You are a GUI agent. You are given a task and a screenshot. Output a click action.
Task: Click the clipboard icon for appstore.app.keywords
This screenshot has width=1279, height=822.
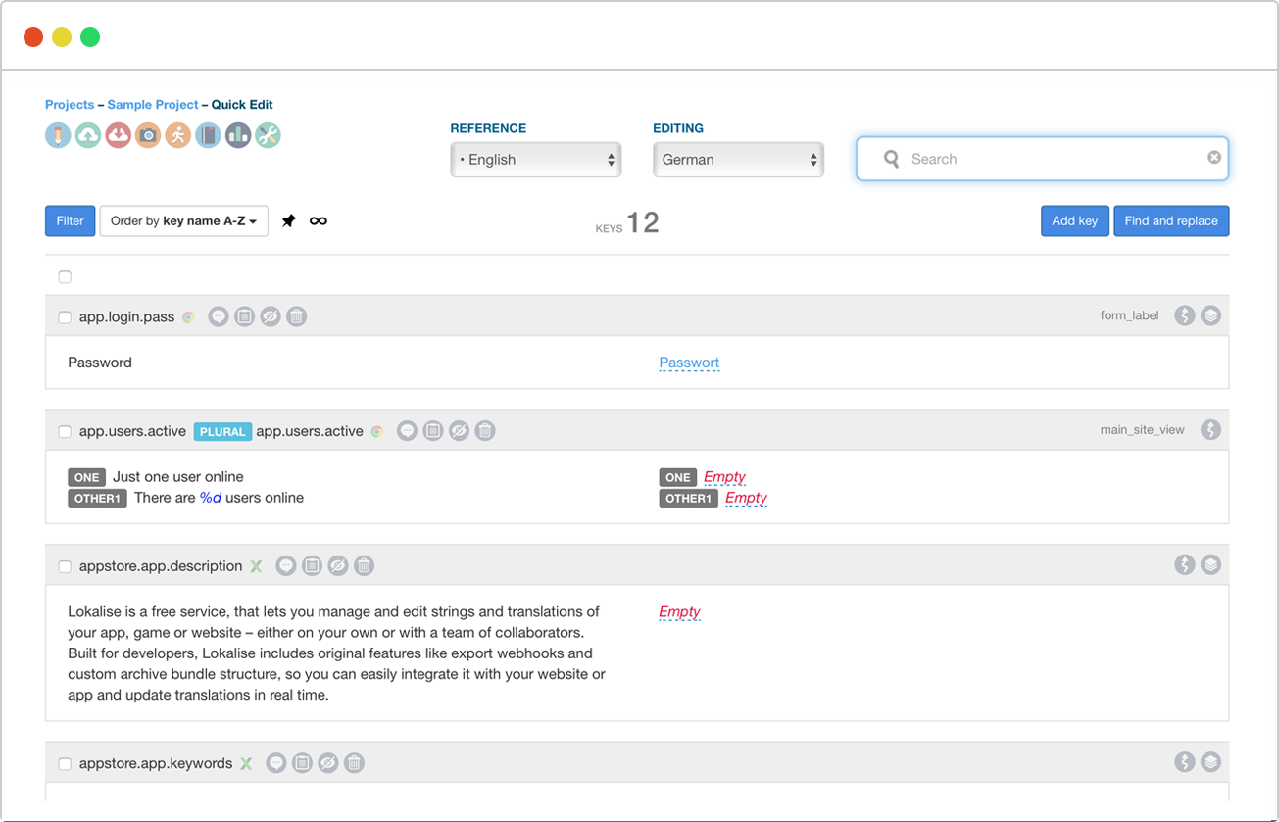point(303,763)
